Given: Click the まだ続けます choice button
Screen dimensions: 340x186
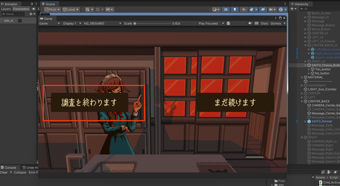Looking at the screenshot, I should pos(235,102).
